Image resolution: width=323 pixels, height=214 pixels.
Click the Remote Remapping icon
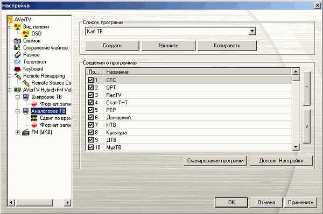pos(18,76)
